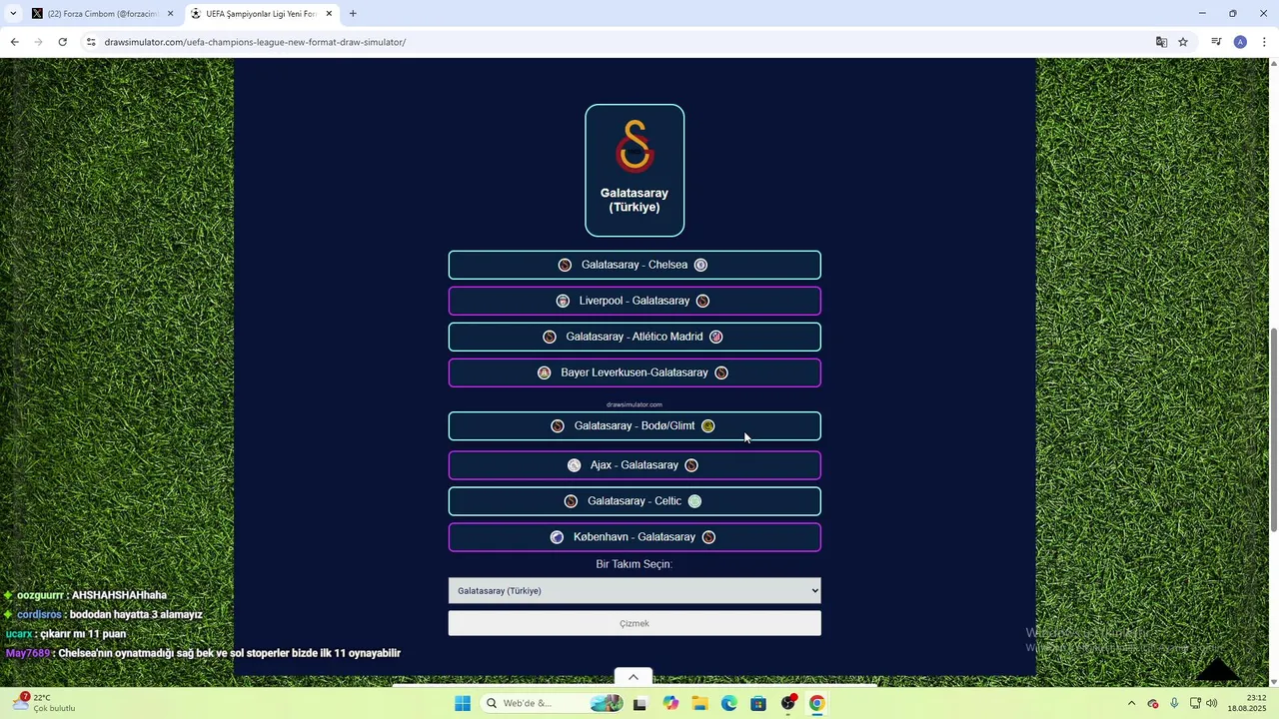Click the microphone icon in system tray
This screenshot has height=719, width=1279.
click(x=1174, y=703)
